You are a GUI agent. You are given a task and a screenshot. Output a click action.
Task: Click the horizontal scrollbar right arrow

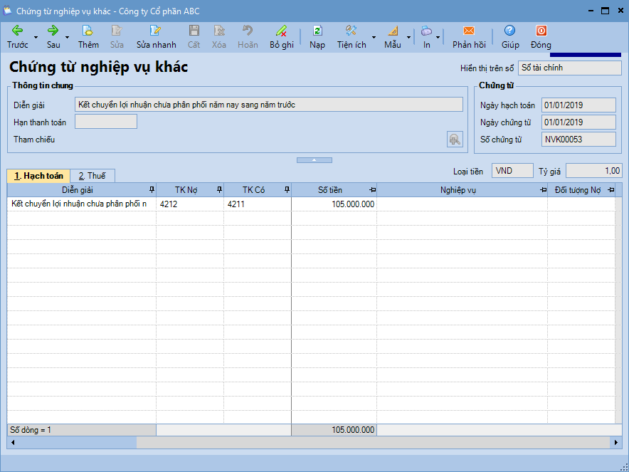616,443
